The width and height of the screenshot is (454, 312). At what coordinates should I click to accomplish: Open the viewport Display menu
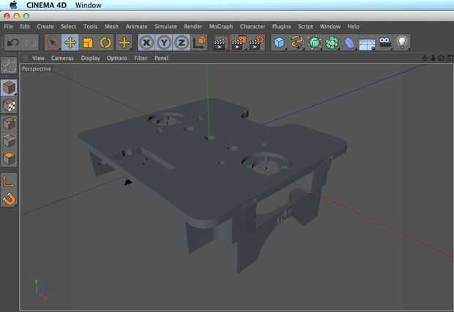pos(90,58)
